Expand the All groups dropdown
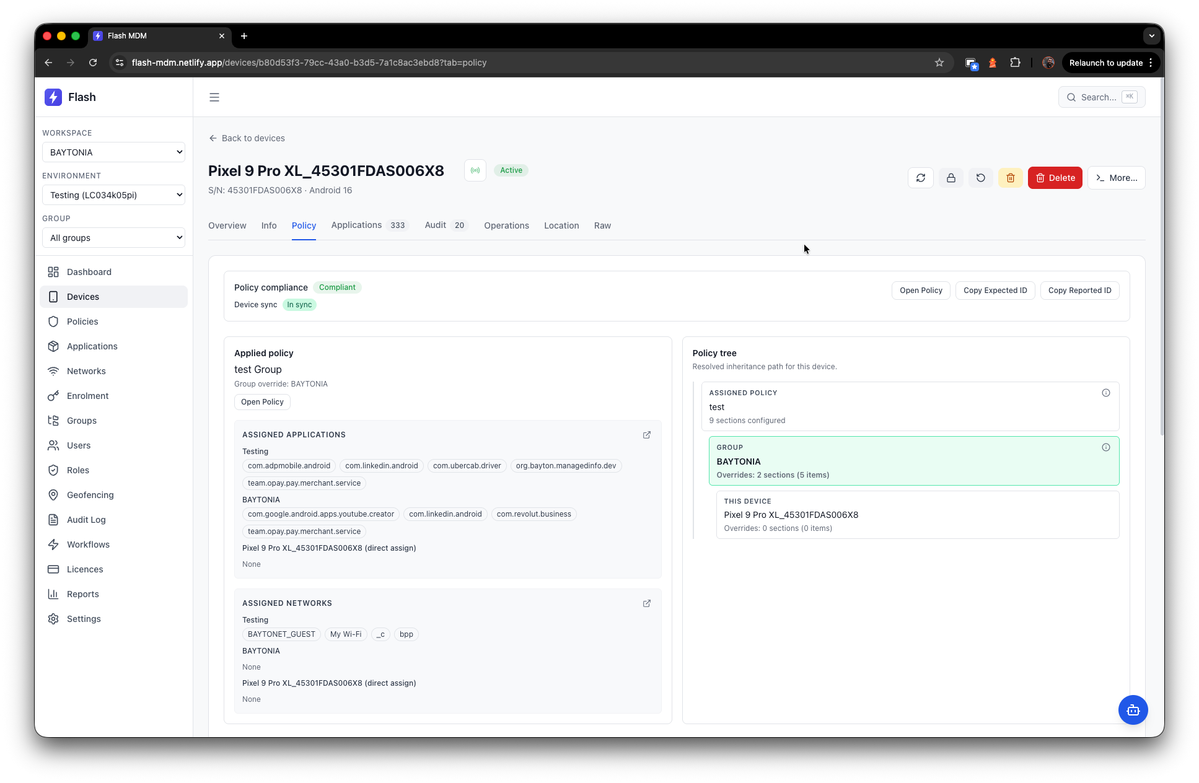Viewport: 1199px width, 783px height. click(113, 238)
